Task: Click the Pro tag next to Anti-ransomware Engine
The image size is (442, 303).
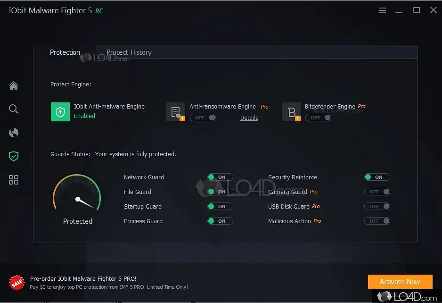Action: pos(264,107)
